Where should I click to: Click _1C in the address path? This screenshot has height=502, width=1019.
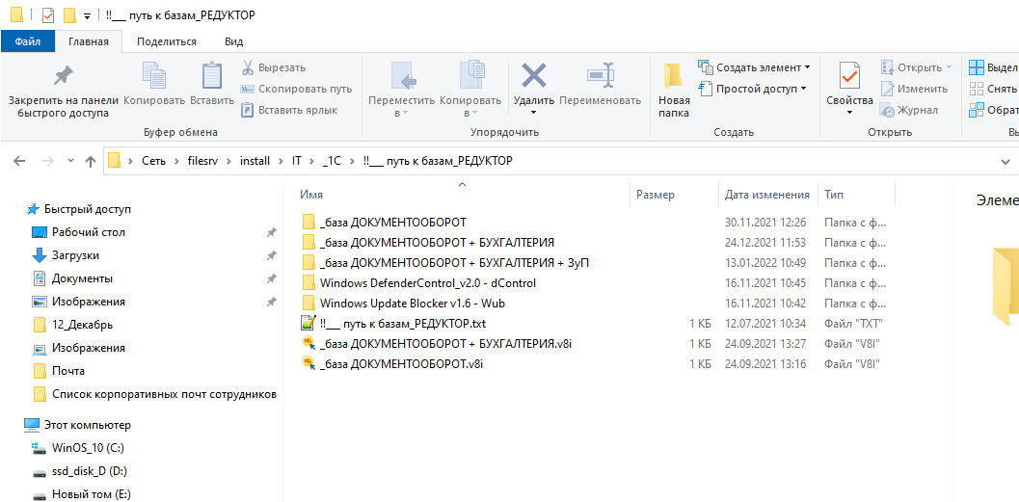(x=332, y=160)
